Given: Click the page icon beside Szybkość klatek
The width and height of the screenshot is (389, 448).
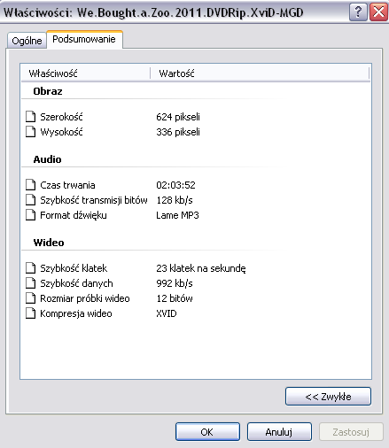Looking at the screenshot, I should pos(30,268).
